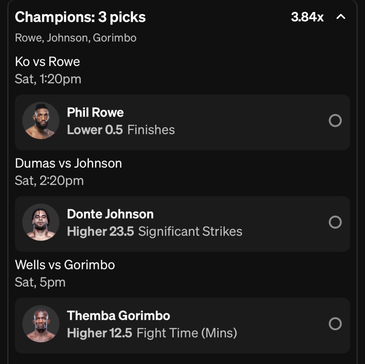Screen dimensions: 365x364
Task: Select Themba Gorimbo radio button
Action: [335, 324]
